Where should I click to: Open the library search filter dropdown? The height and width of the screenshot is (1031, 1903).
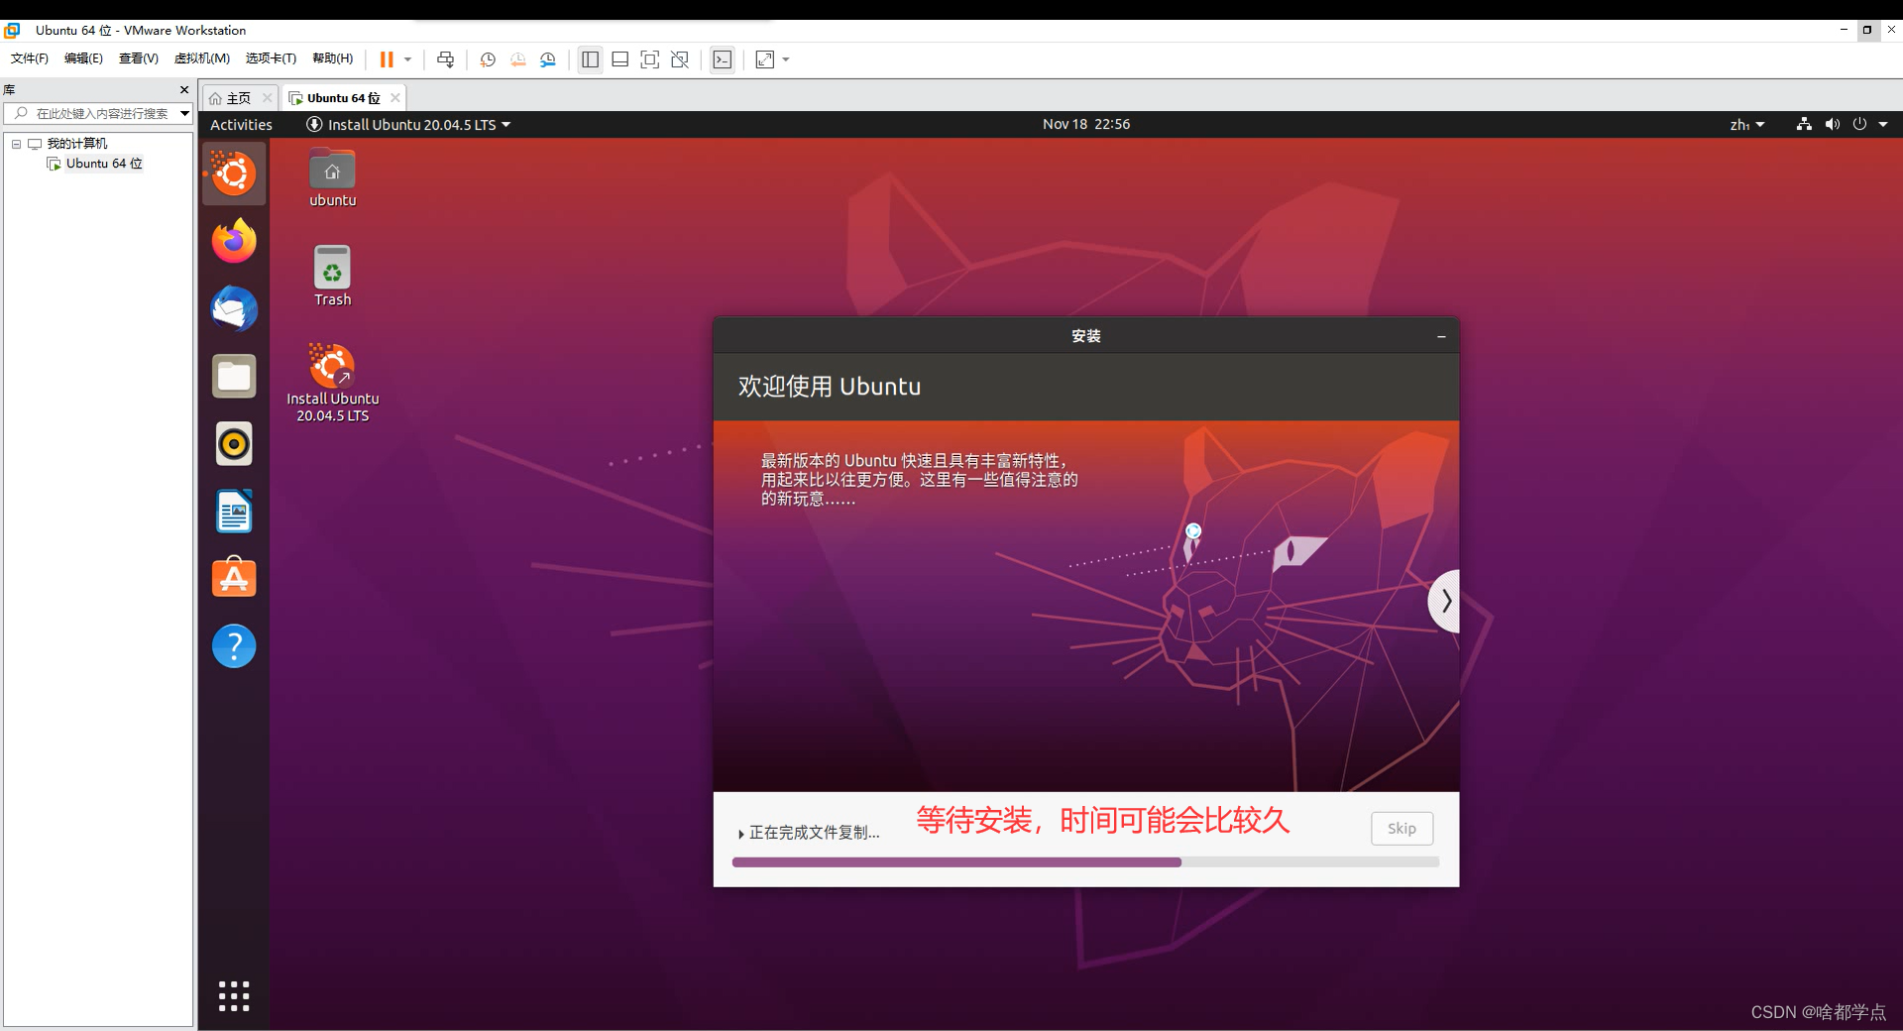pos(184,113)
